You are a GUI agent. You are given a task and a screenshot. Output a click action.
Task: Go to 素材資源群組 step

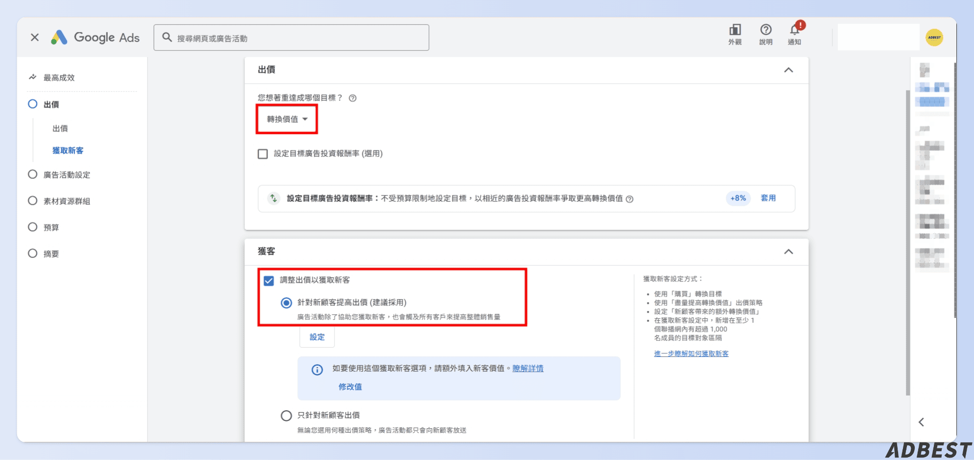(67, 201)
